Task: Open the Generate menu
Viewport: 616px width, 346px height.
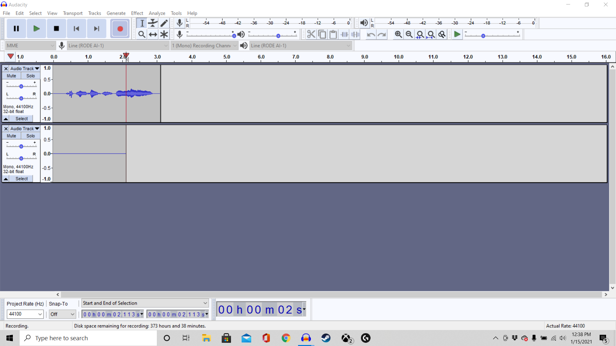Action: click(x=116, y=13)
